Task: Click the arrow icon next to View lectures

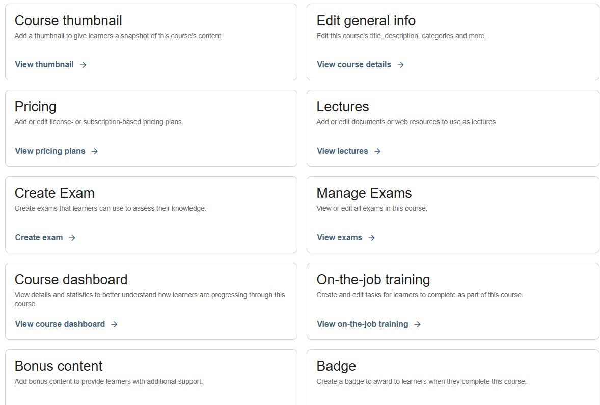Action: (x=377, y=151)
